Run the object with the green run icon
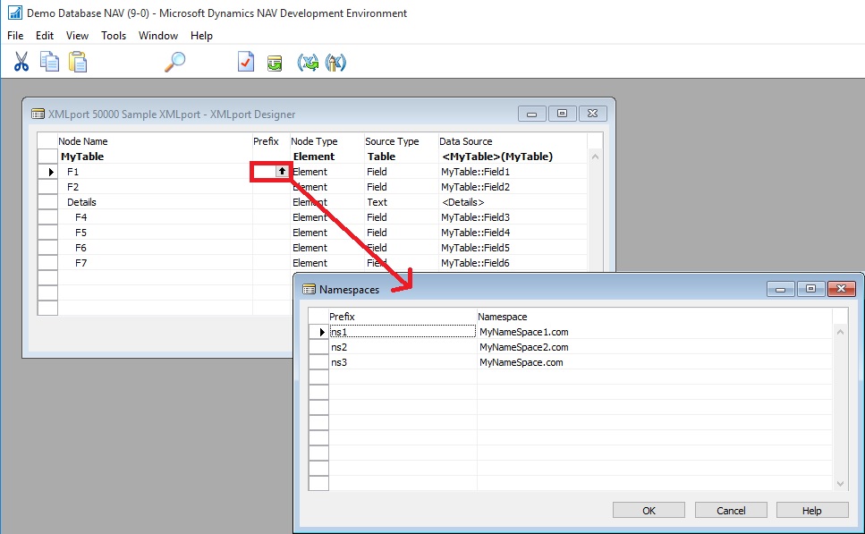 pos(273,63)
